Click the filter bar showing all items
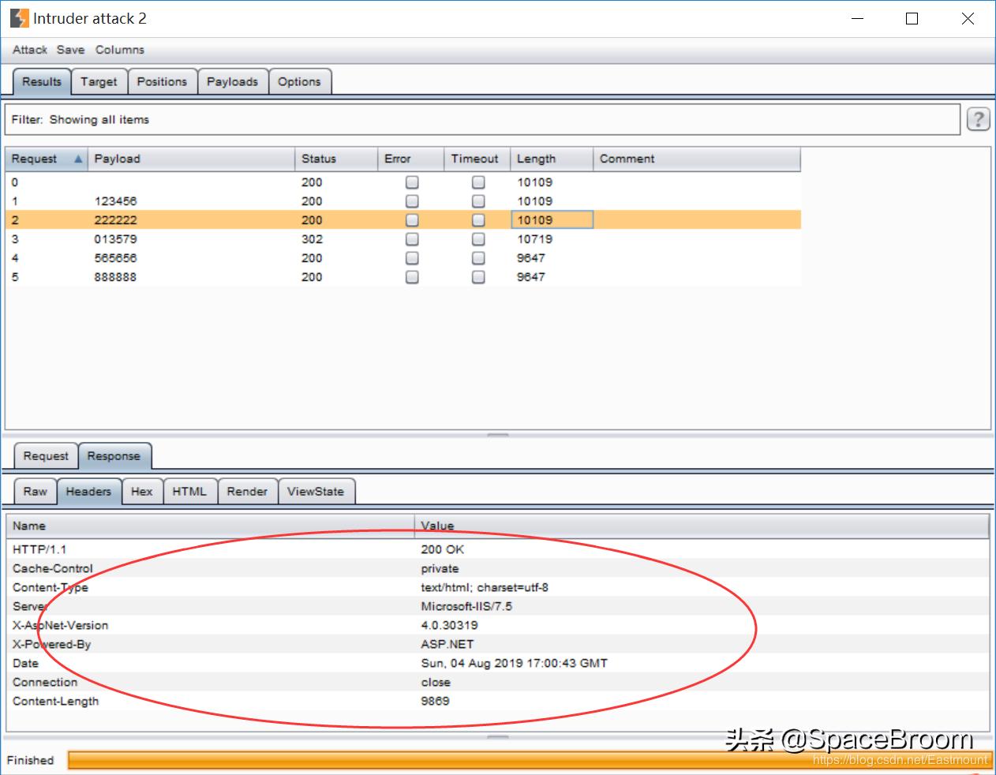Image resolution: width=996 pixels, height=775 pixels. [481, 120]
